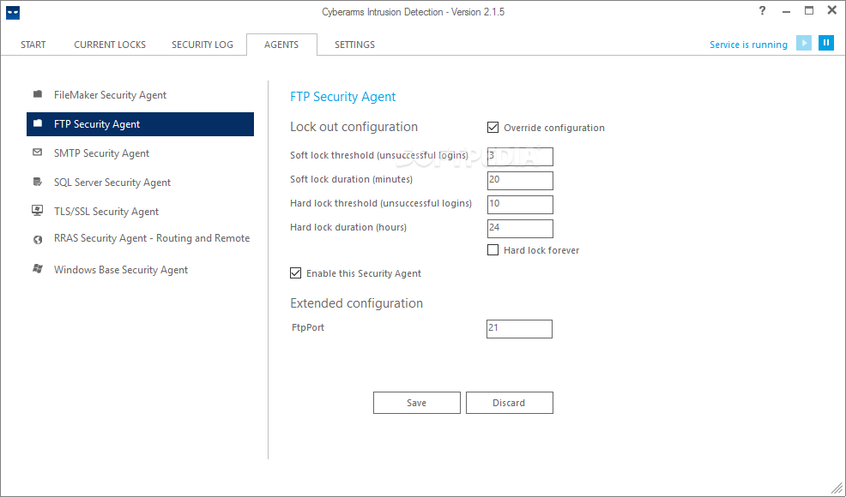Close the Cyberarms Intrusion Detection window

point(832,11)
